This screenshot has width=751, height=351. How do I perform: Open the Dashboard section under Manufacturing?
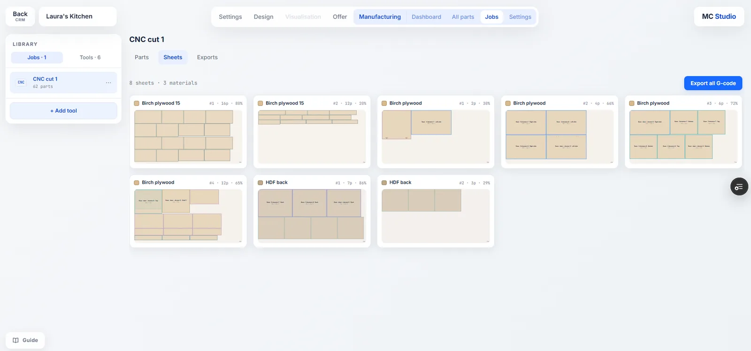click(426, 17)
